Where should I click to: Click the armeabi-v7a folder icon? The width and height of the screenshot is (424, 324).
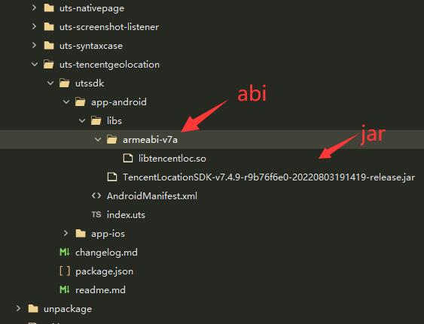(111, 140)
